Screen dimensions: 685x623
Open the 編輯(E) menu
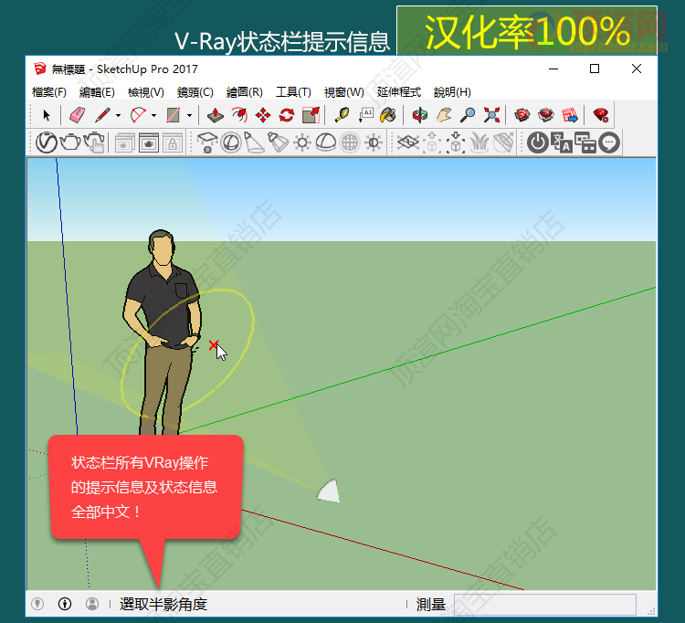pos(97,92)
